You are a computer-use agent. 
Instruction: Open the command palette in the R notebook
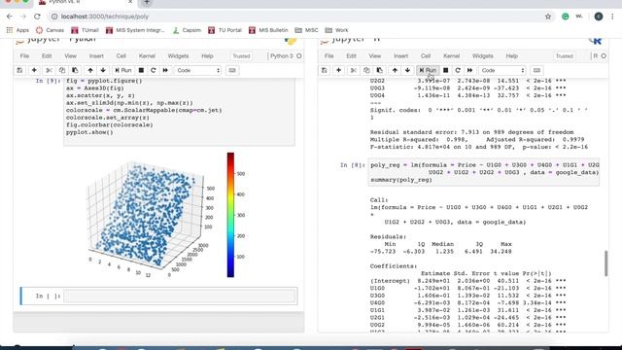coord(536,70)
